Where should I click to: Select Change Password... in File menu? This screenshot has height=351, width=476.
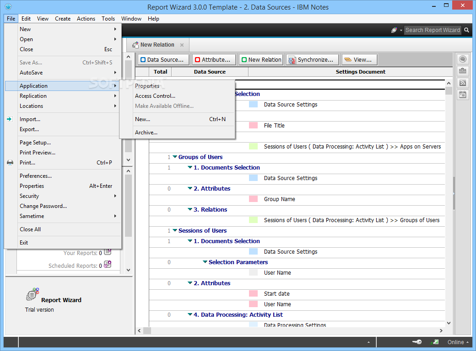(63, 206)
